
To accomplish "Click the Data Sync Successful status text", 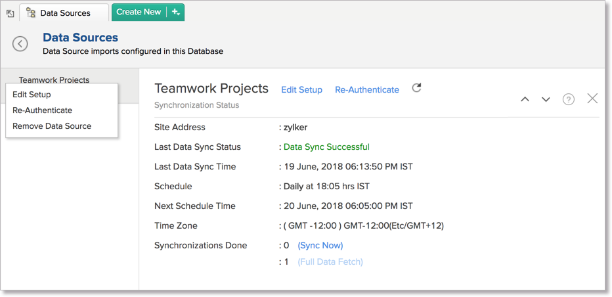I will [326, 147].
